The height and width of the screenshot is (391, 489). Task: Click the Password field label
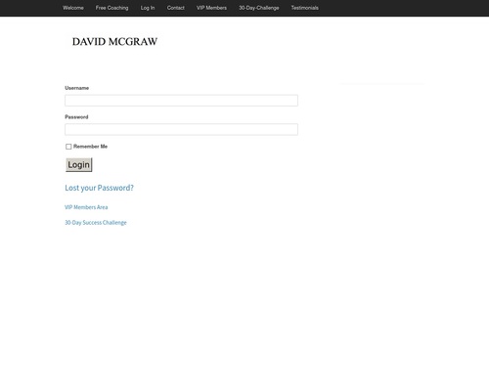(76, 117)
